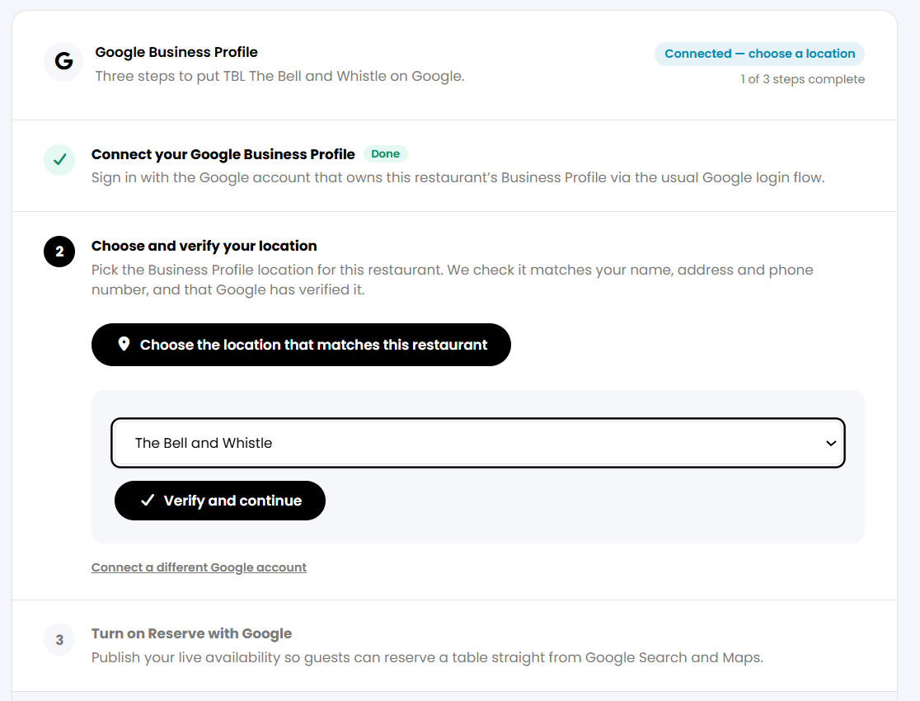Click the 'Pick the Business Profile location' description

click(x=453, y=280)
